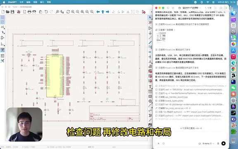
Task: Select the Add Image tool
Action: click(x=150, y=125)
